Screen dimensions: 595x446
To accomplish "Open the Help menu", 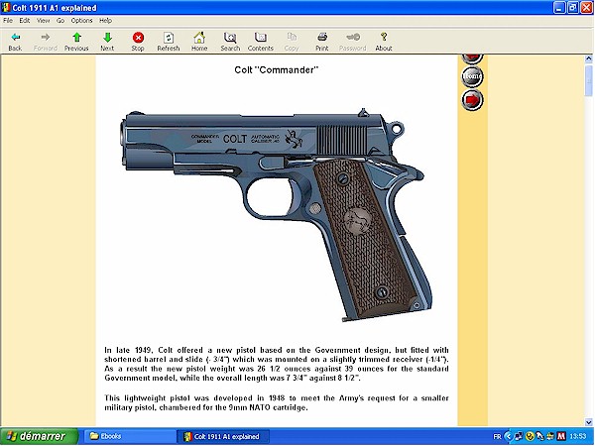I will click(x=105, y=21).
